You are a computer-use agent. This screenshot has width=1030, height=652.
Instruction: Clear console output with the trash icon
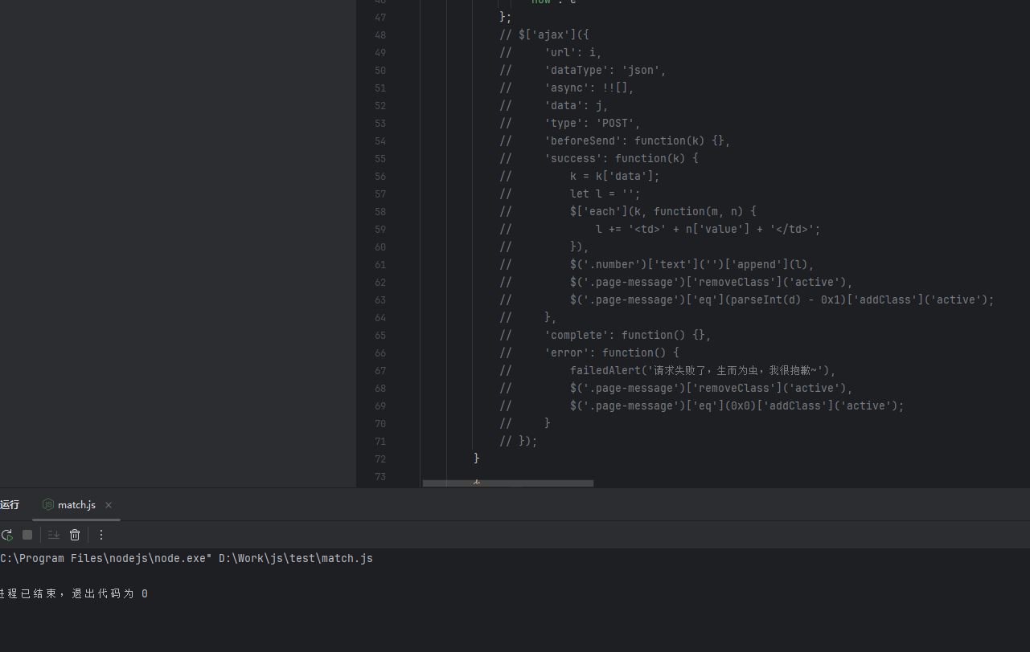(75, 535)
